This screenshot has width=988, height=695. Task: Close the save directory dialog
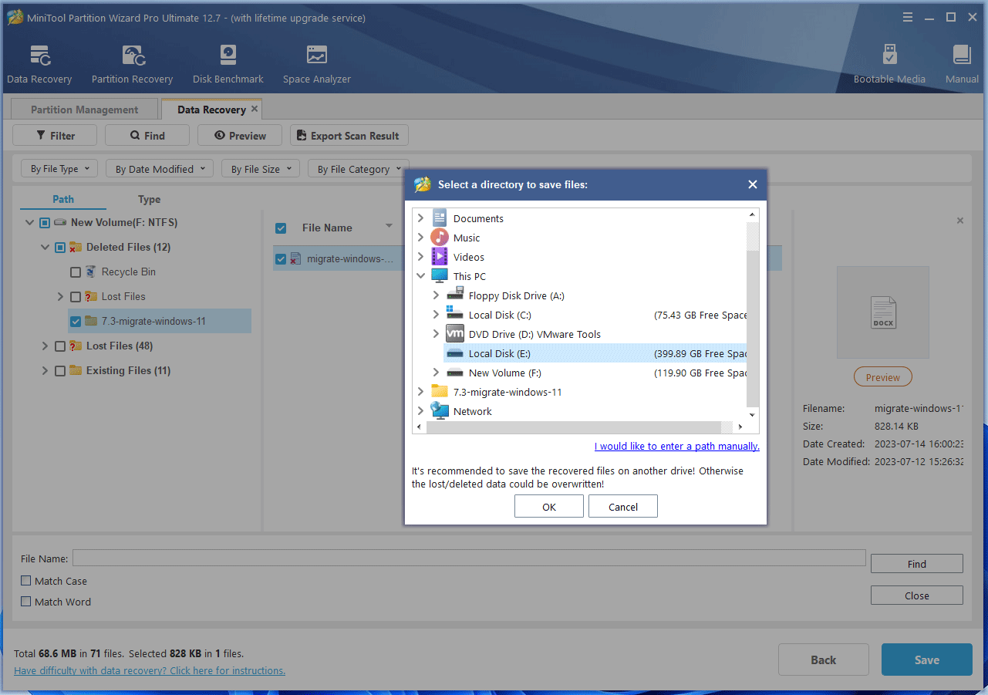753,184
